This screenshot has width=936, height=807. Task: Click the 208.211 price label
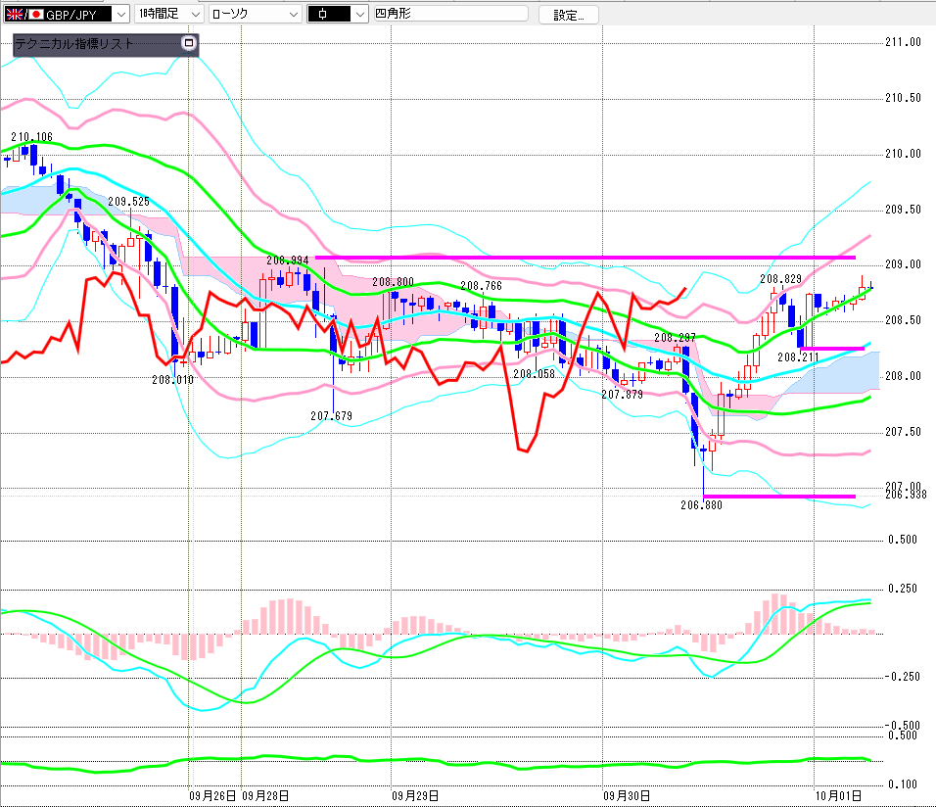[x=798, y=357]
